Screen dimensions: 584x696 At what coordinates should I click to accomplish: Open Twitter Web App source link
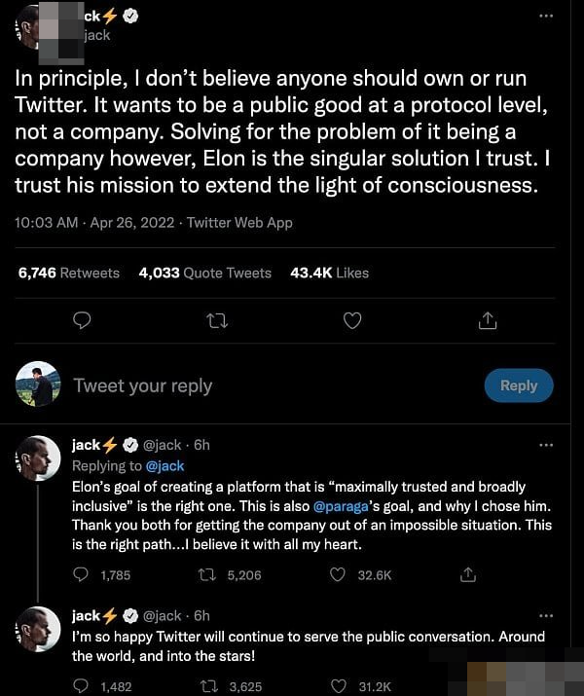(x=238, y=223)
